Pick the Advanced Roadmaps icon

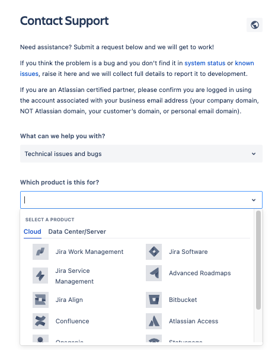[154, 273]
